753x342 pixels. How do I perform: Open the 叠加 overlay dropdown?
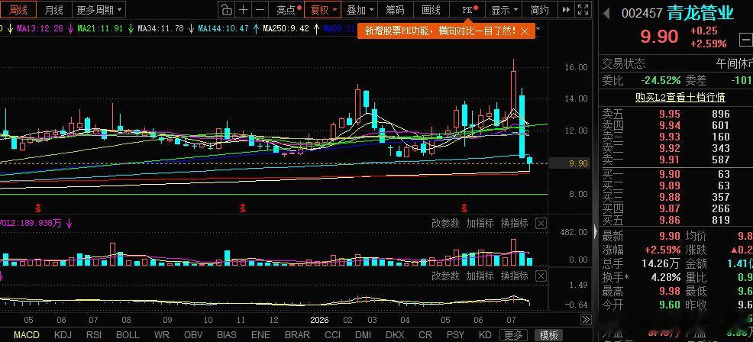tap(360, 10)
